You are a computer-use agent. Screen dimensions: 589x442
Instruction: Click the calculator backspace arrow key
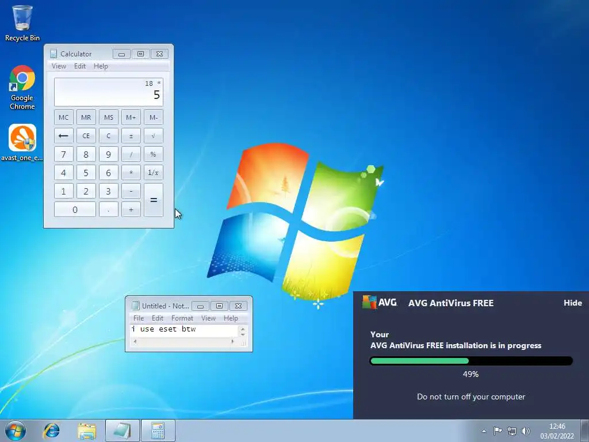click(63, 136)
